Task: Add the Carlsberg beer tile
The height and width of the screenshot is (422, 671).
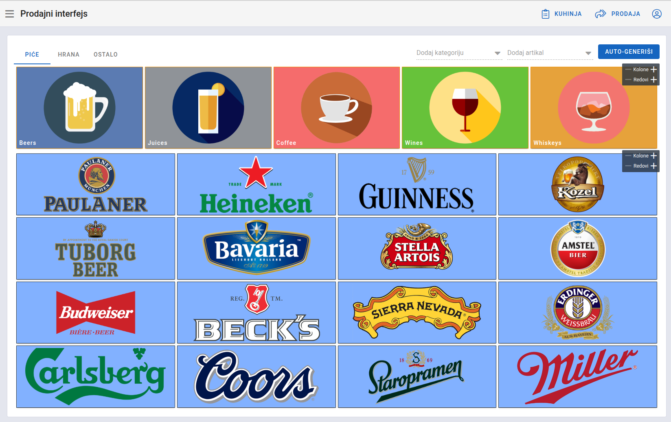Action: (96, 376)
